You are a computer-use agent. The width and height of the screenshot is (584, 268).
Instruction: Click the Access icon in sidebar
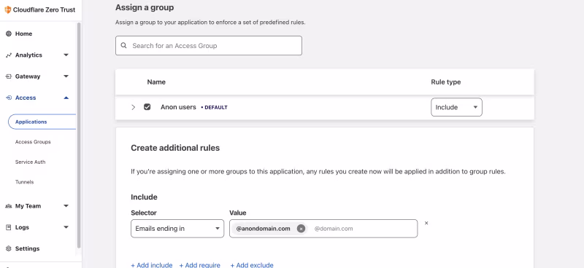coord(9,98)
